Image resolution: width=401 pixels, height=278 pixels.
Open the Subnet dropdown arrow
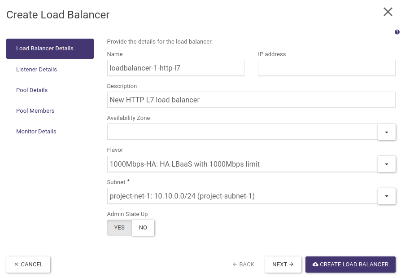(386, 196)
